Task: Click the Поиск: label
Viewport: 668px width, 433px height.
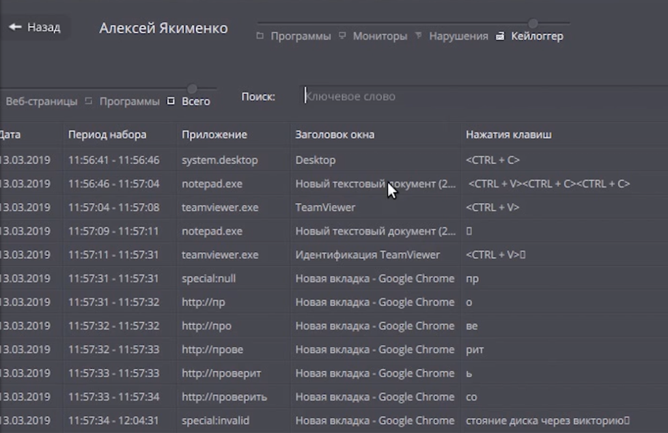Action: point(258,97)
